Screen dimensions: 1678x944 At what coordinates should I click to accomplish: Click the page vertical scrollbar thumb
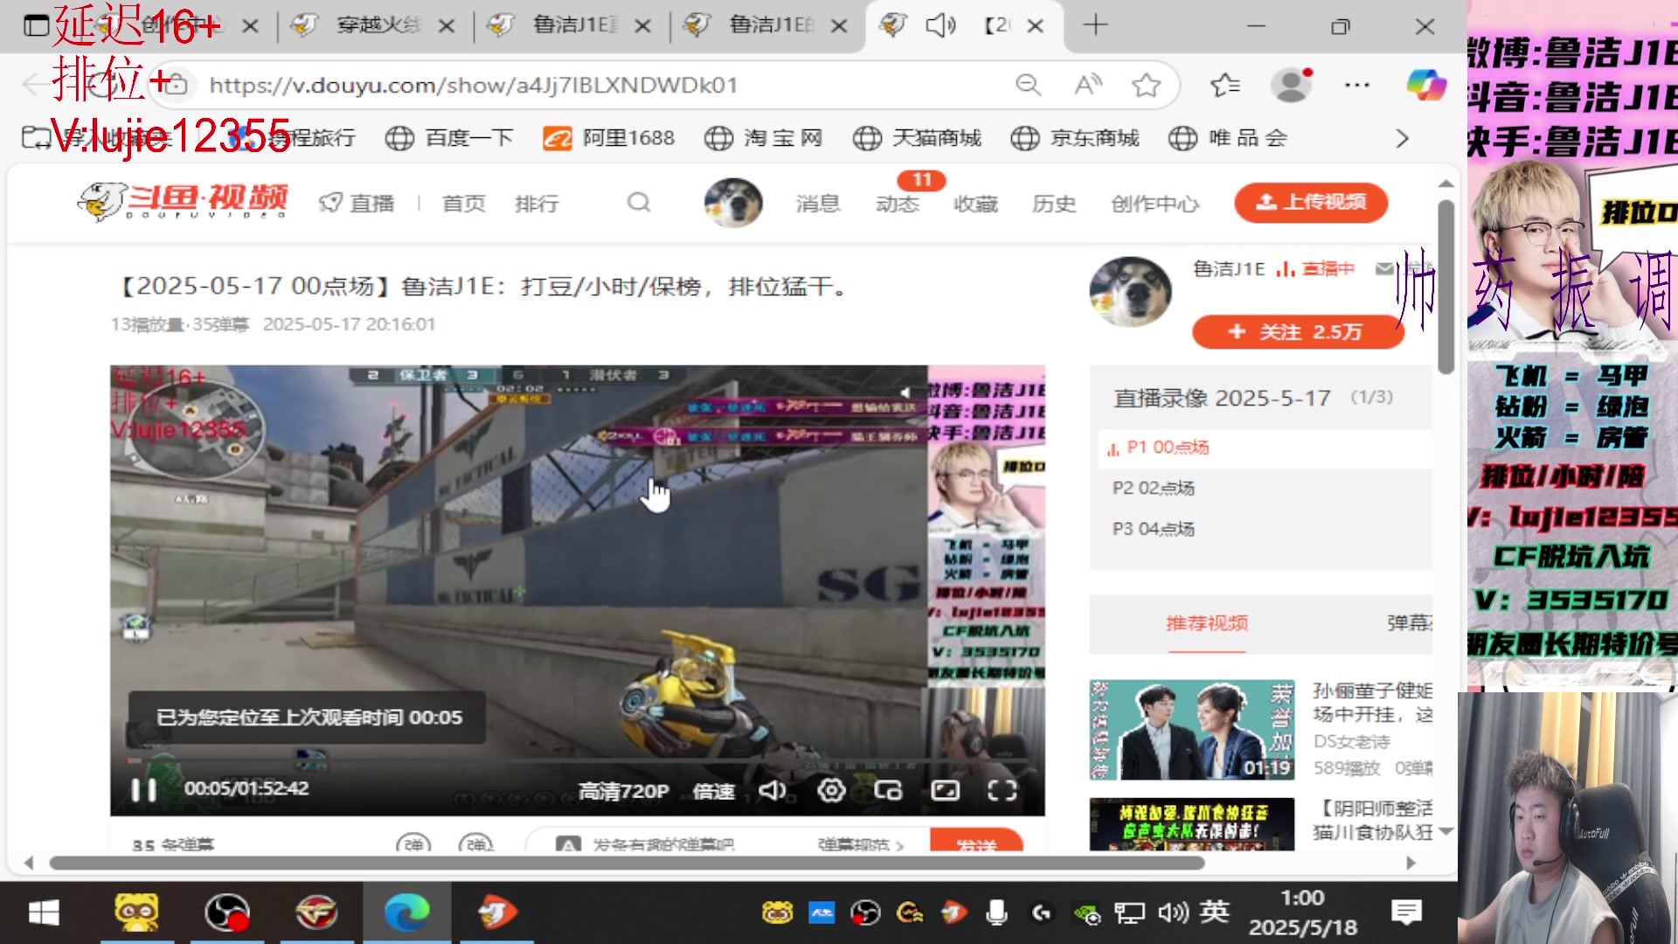1446,287
